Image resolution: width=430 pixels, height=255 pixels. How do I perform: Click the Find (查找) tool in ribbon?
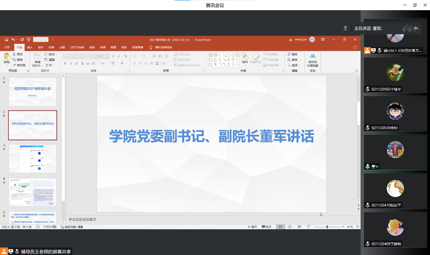(x=293, y=54)
